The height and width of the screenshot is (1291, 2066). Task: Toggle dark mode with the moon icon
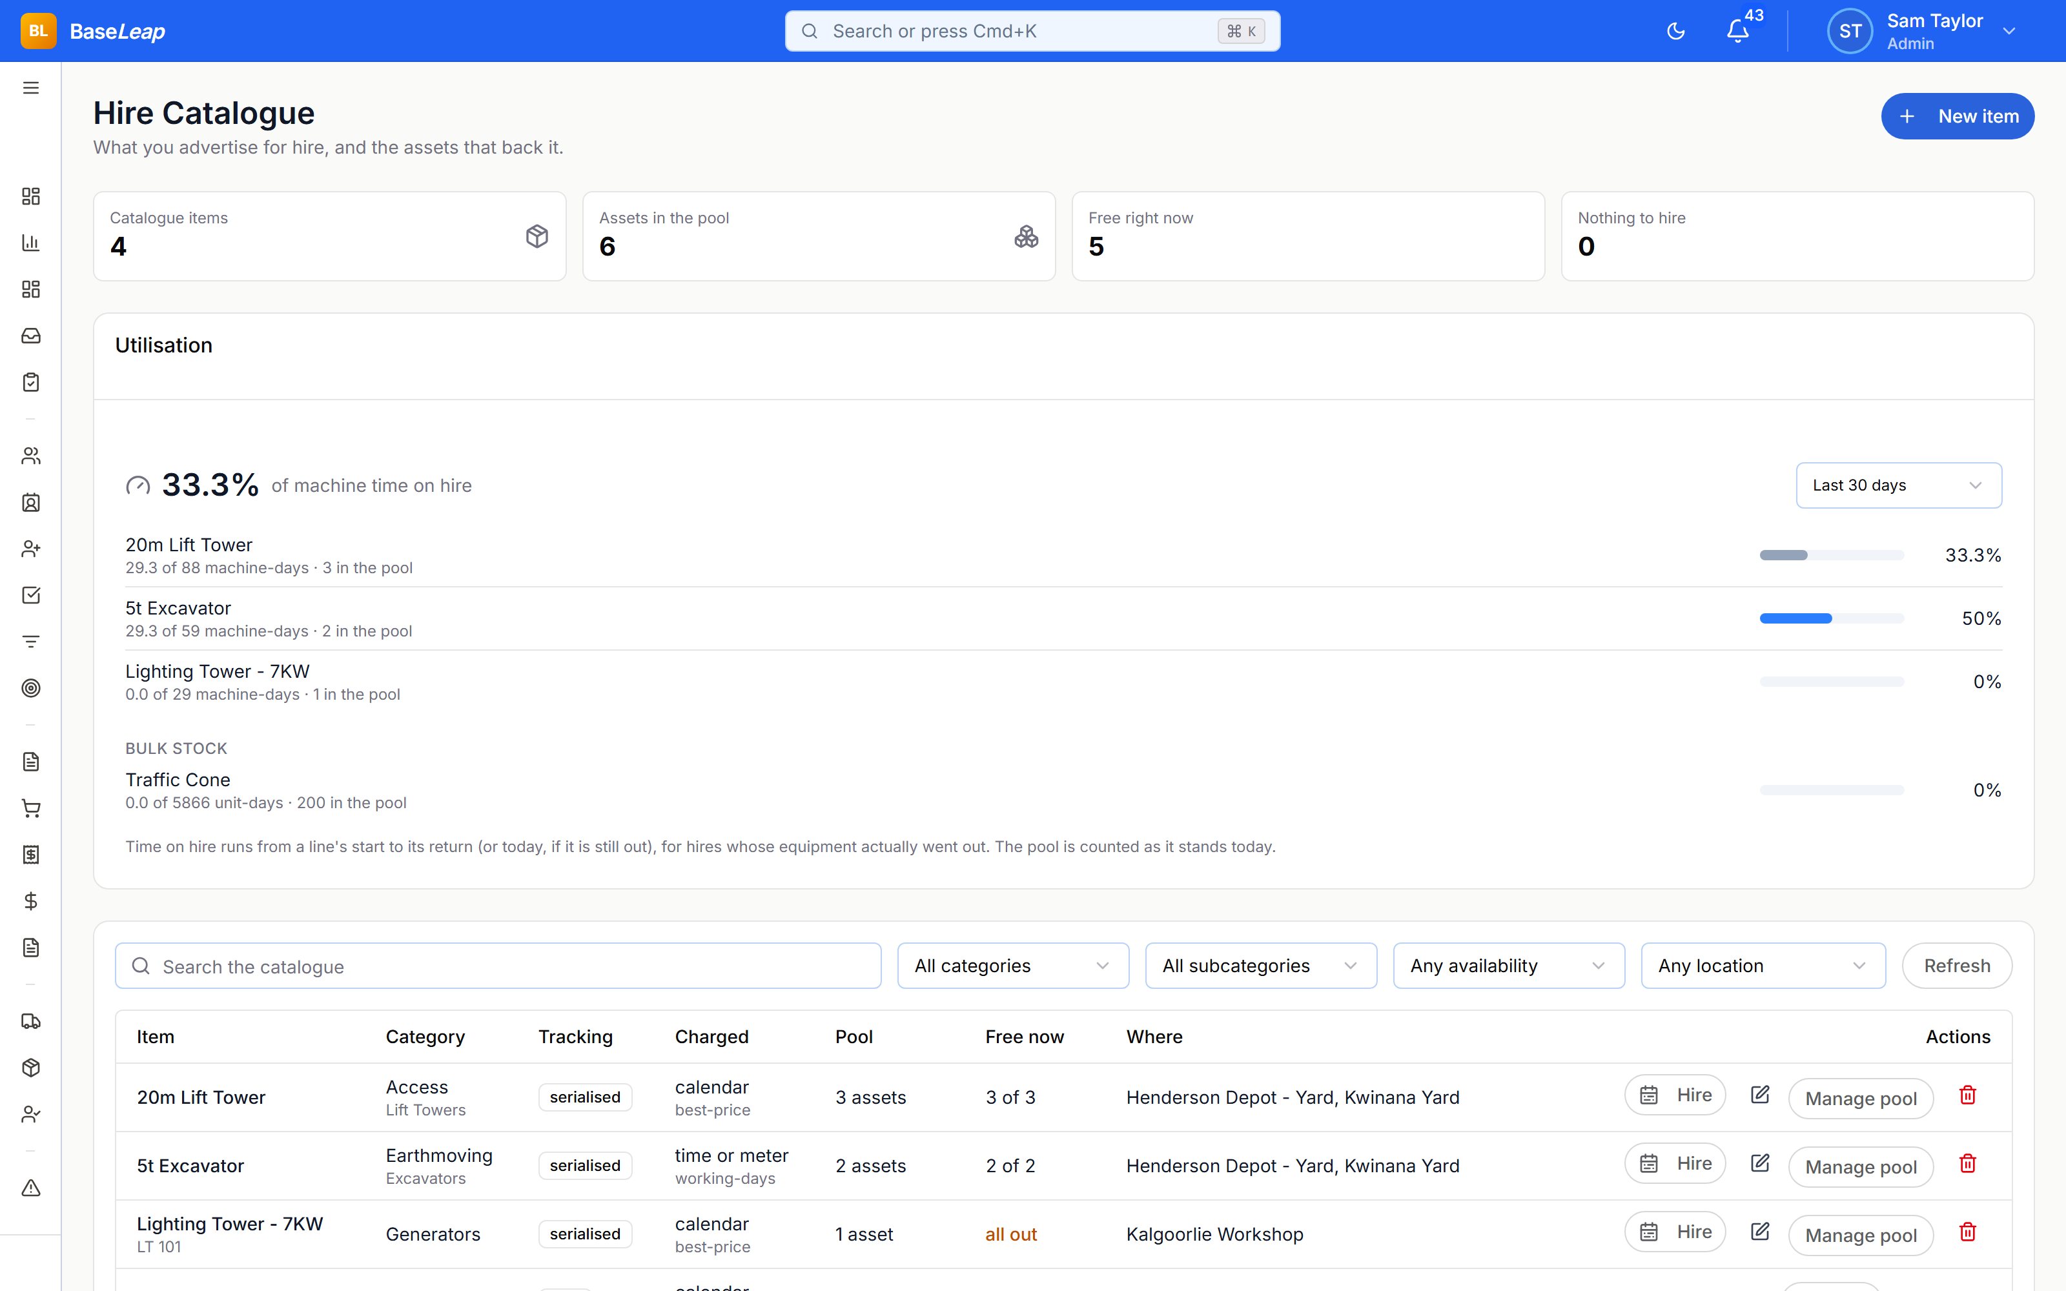point(1676,32)
